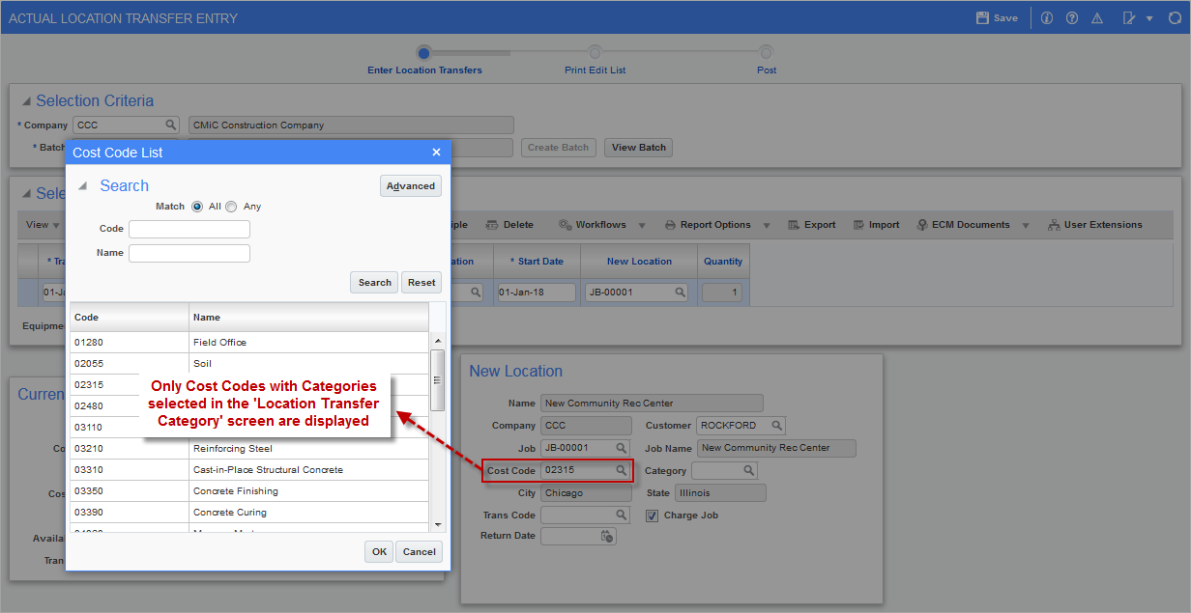Open the warning triangle alerts icon

point(1097,18)
